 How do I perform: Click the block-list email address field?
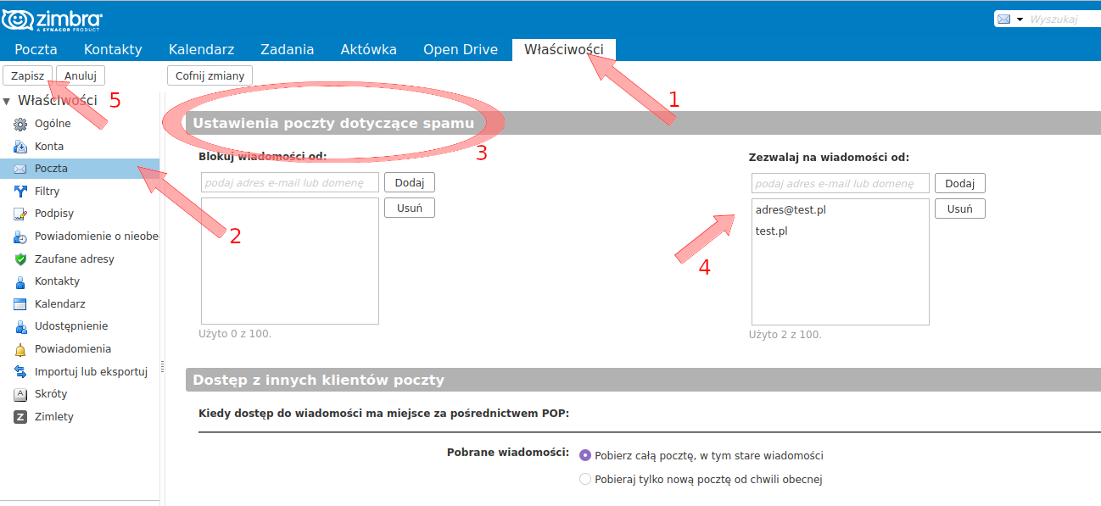[x=290, y=183]
